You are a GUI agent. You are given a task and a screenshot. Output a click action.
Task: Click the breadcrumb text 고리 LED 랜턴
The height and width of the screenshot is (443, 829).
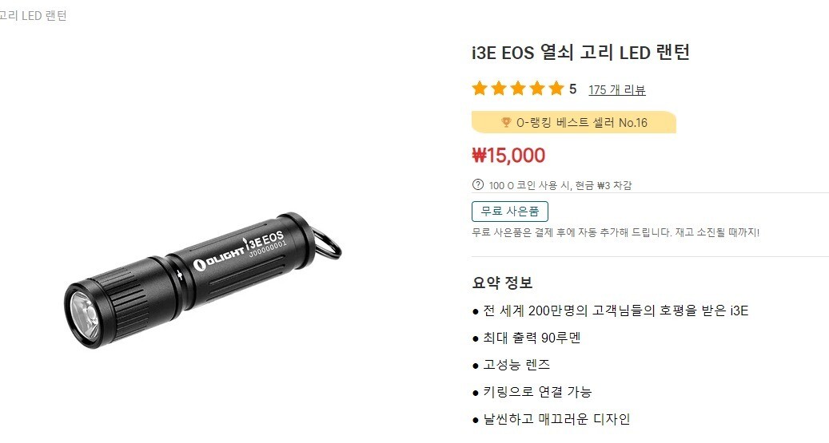coord(34,16)
